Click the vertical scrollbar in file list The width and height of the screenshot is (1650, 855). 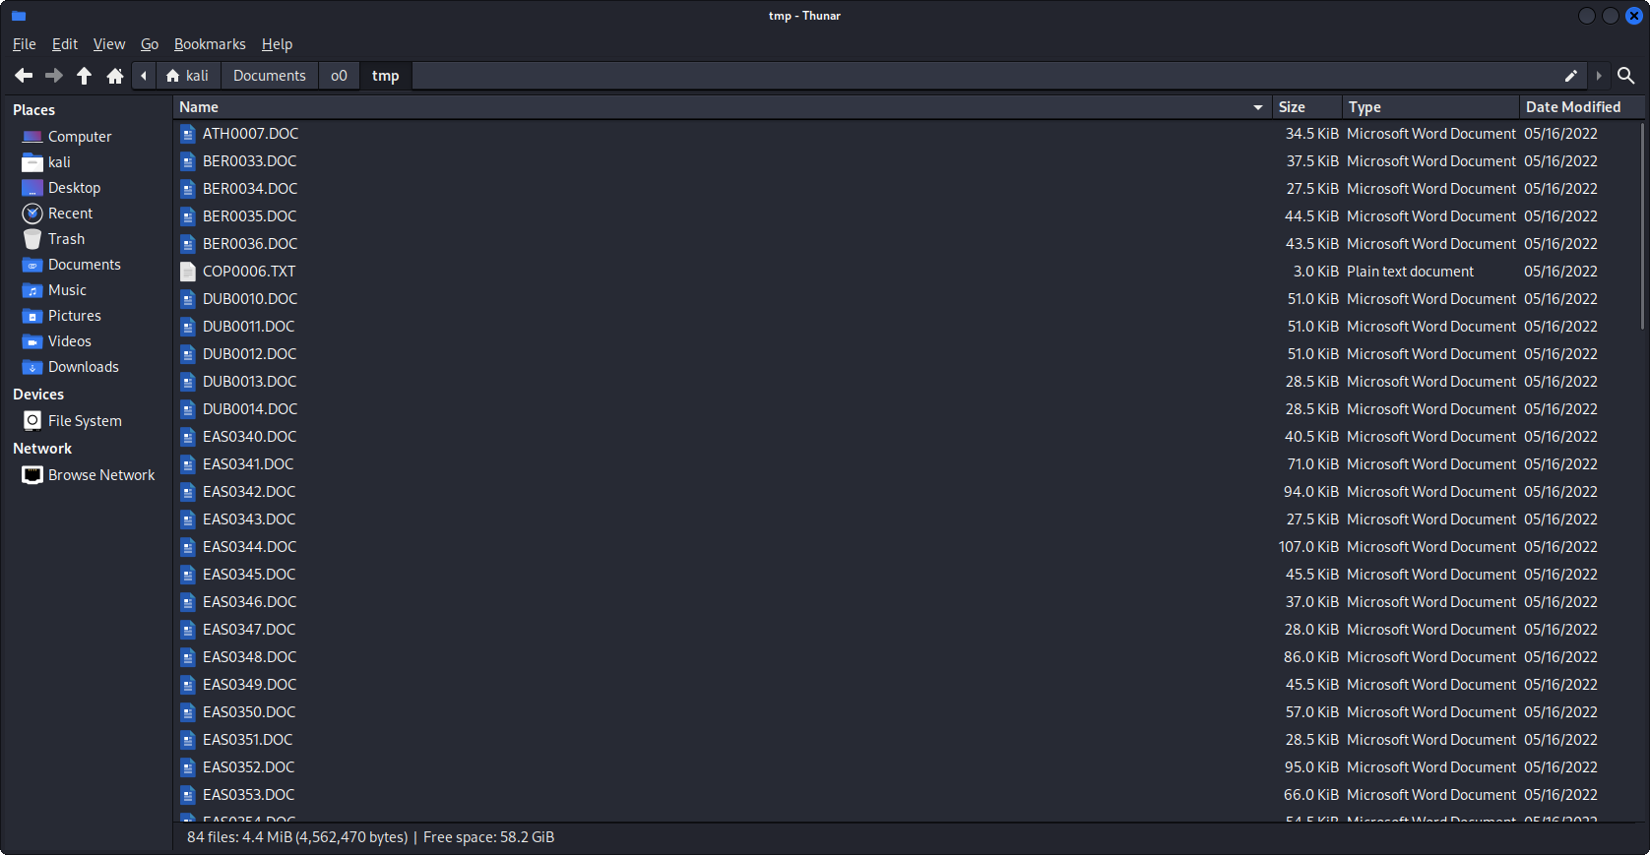[1642, 226]
